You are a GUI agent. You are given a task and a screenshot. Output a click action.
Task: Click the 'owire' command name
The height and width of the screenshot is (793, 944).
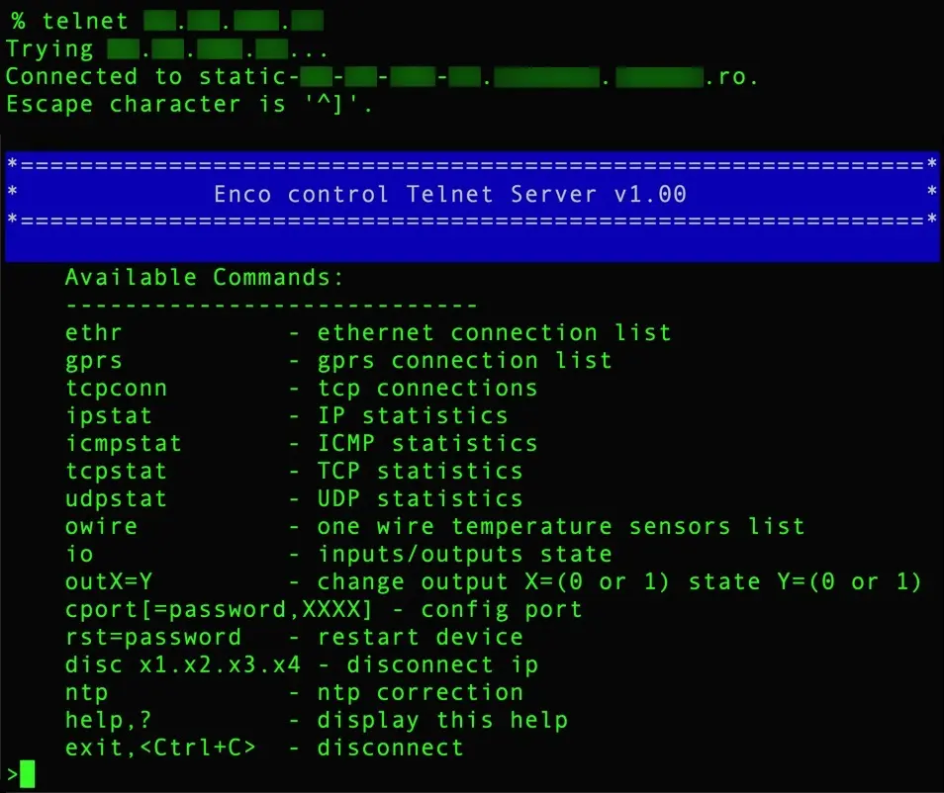(x=101, y=527)
